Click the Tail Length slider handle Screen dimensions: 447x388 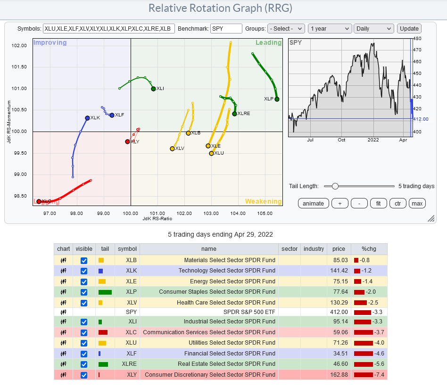pyautogui.click(x=335, y=186)
